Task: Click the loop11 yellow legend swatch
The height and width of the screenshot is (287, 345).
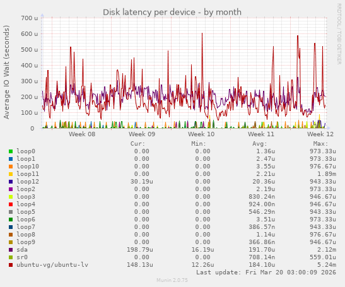Action: point(11,174)
